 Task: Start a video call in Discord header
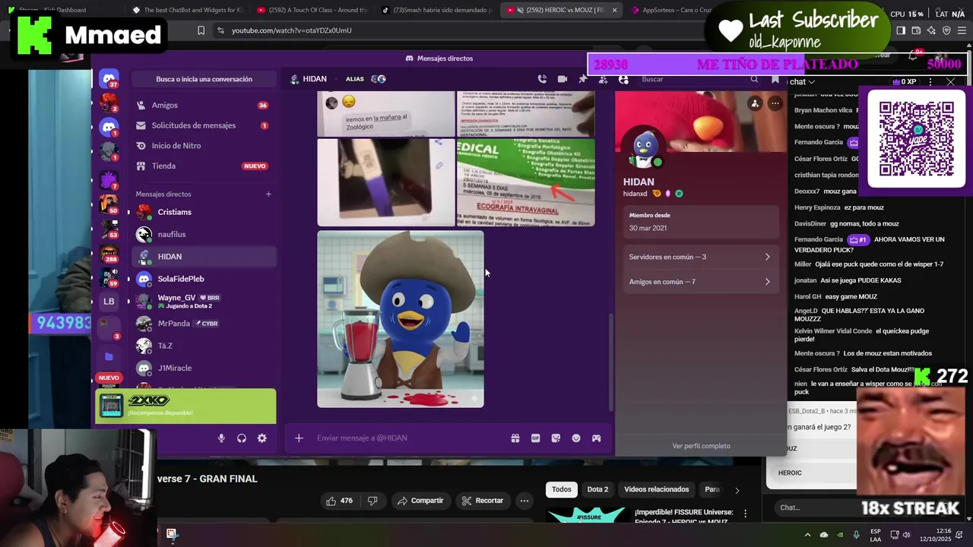point(563,79)
